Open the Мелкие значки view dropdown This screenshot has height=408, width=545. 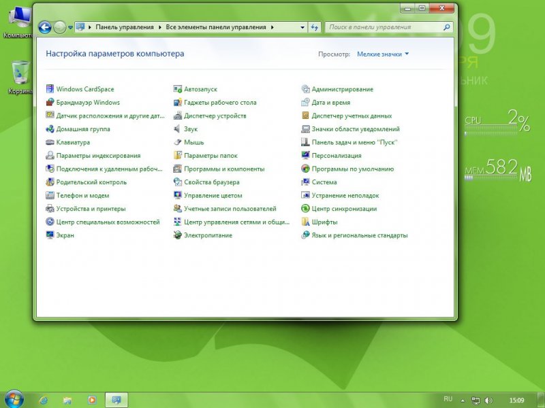point(383,54)
